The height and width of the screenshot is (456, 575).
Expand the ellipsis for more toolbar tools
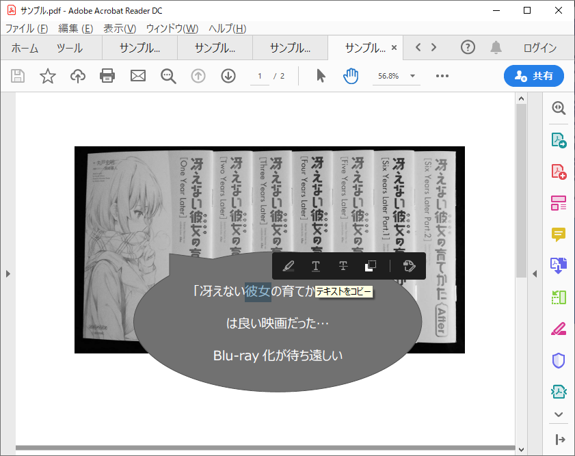pyautogui.click(x=442, y=76)
